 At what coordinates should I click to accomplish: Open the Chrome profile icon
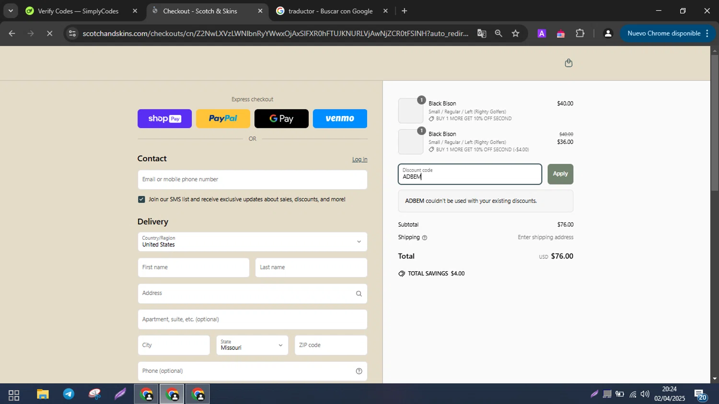click(608, 34)
